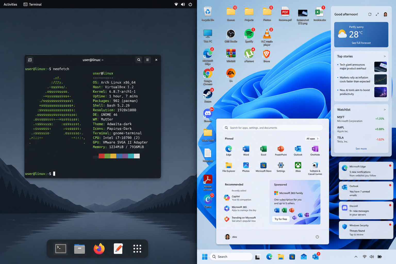Launch PowerPoint from pinned apps
Image resolution: width=396 pixels, height=264 pixels.
281,151
